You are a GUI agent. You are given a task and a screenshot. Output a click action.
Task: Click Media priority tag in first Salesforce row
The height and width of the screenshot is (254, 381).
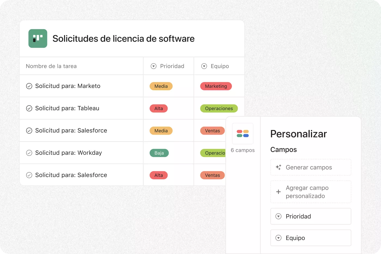coord(161,131)
